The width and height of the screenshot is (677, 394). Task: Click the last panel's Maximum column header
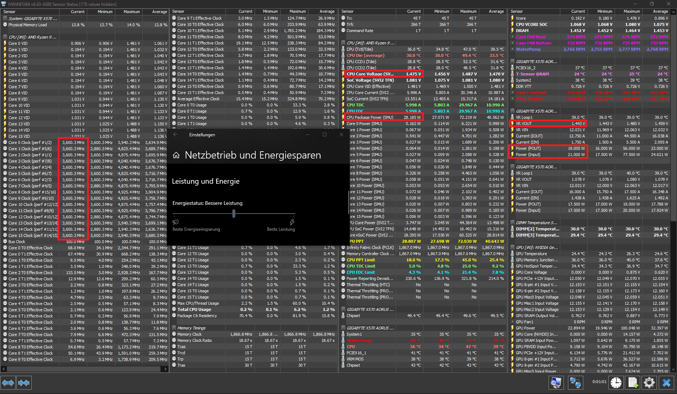[x=628, y=12]
